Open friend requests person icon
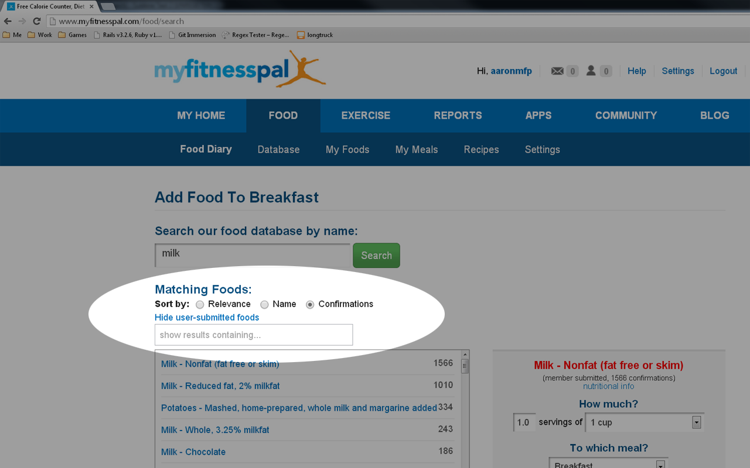Image resolution: width=750 pixels, height=468 pixels. click(x=591, y=71)
